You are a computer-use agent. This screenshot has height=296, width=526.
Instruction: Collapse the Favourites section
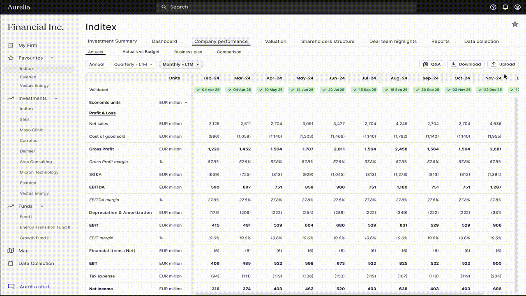click(52, 58)
